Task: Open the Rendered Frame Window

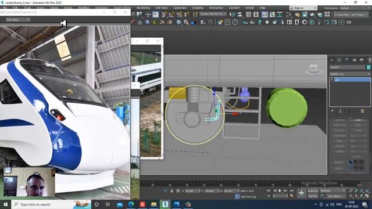Action: pos(305,15)
